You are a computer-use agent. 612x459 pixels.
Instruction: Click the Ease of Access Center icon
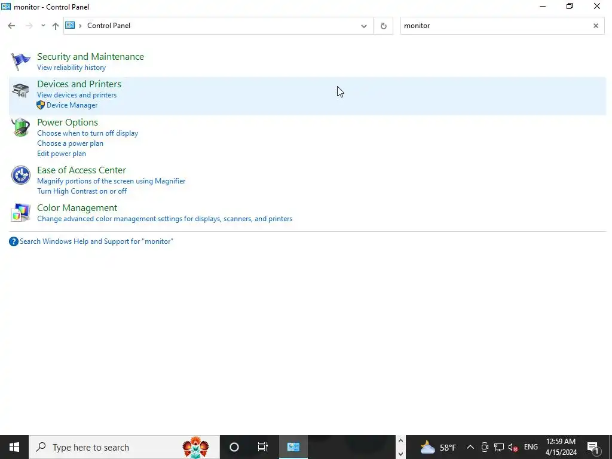21,175
